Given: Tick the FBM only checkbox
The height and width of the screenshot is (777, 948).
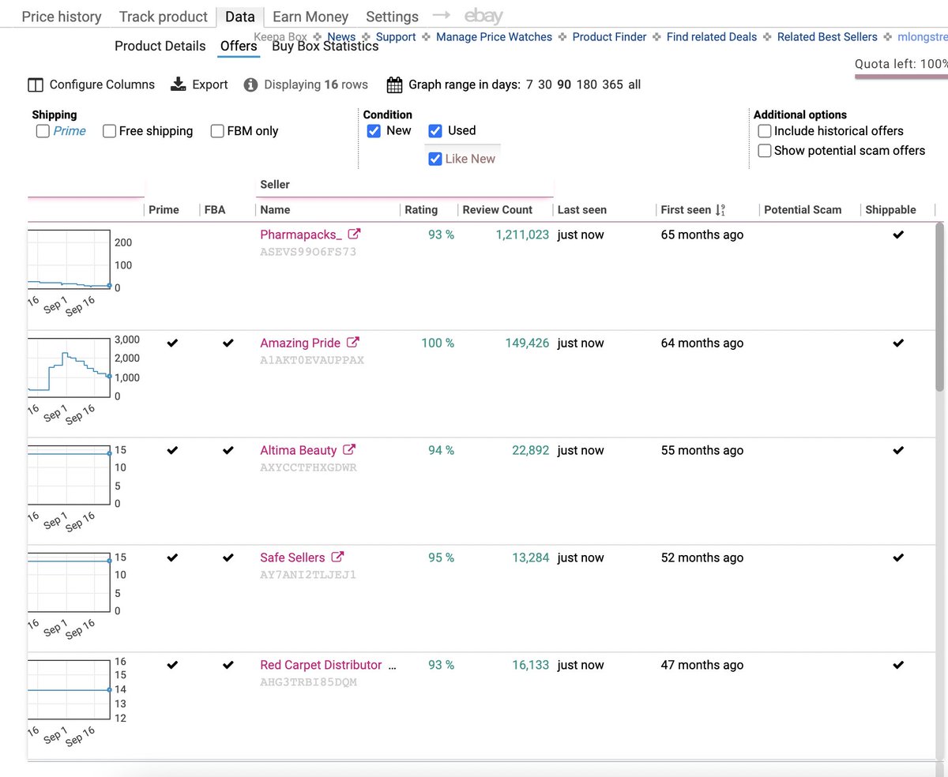Looking at the screenshot, I should [x=217, y=131].
